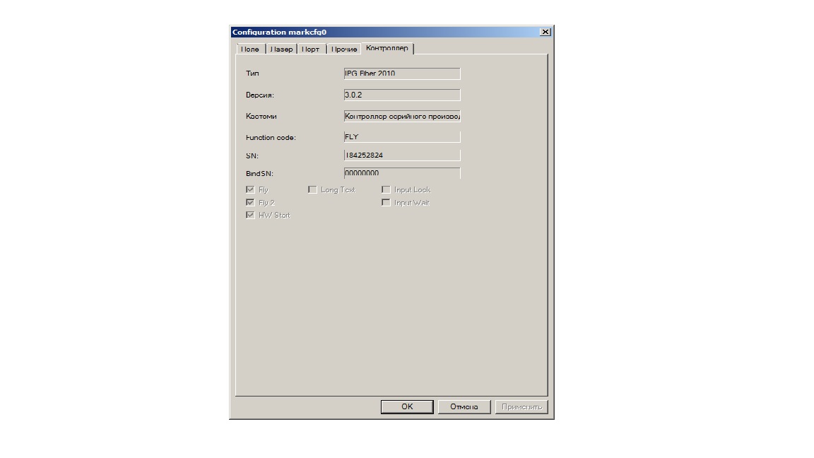Image resolution: width=814 pixels, height=458 pixels.
Task: Click the SN field showing 184252824
Action: pyautogui.click(x=401, y=155)
